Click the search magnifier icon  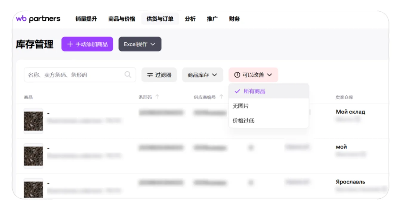coord(128,75)
